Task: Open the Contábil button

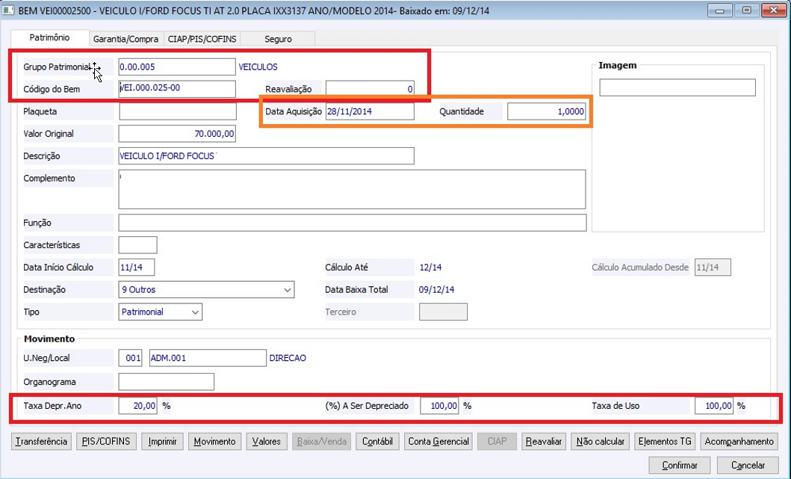Action: pos(377,441)
